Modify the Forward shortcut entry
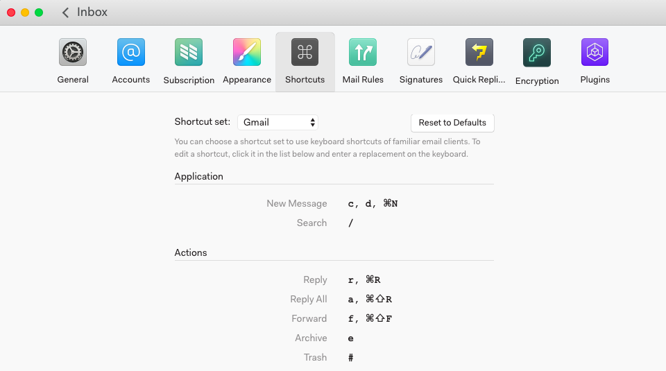 pyautogui.click(x=370, y=319)
